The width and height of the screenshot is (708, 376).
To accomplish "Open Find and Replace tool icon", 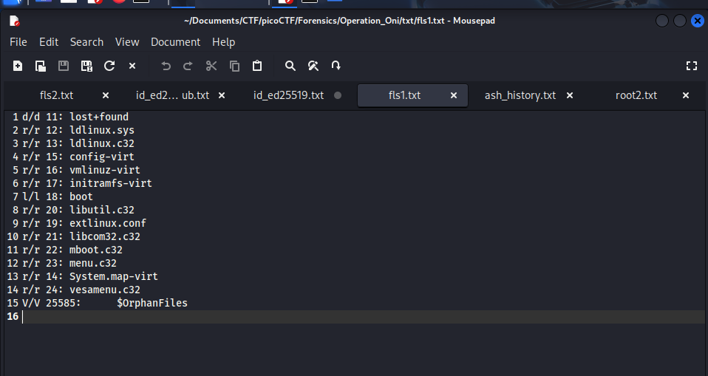I will click(x=313, y=66).
